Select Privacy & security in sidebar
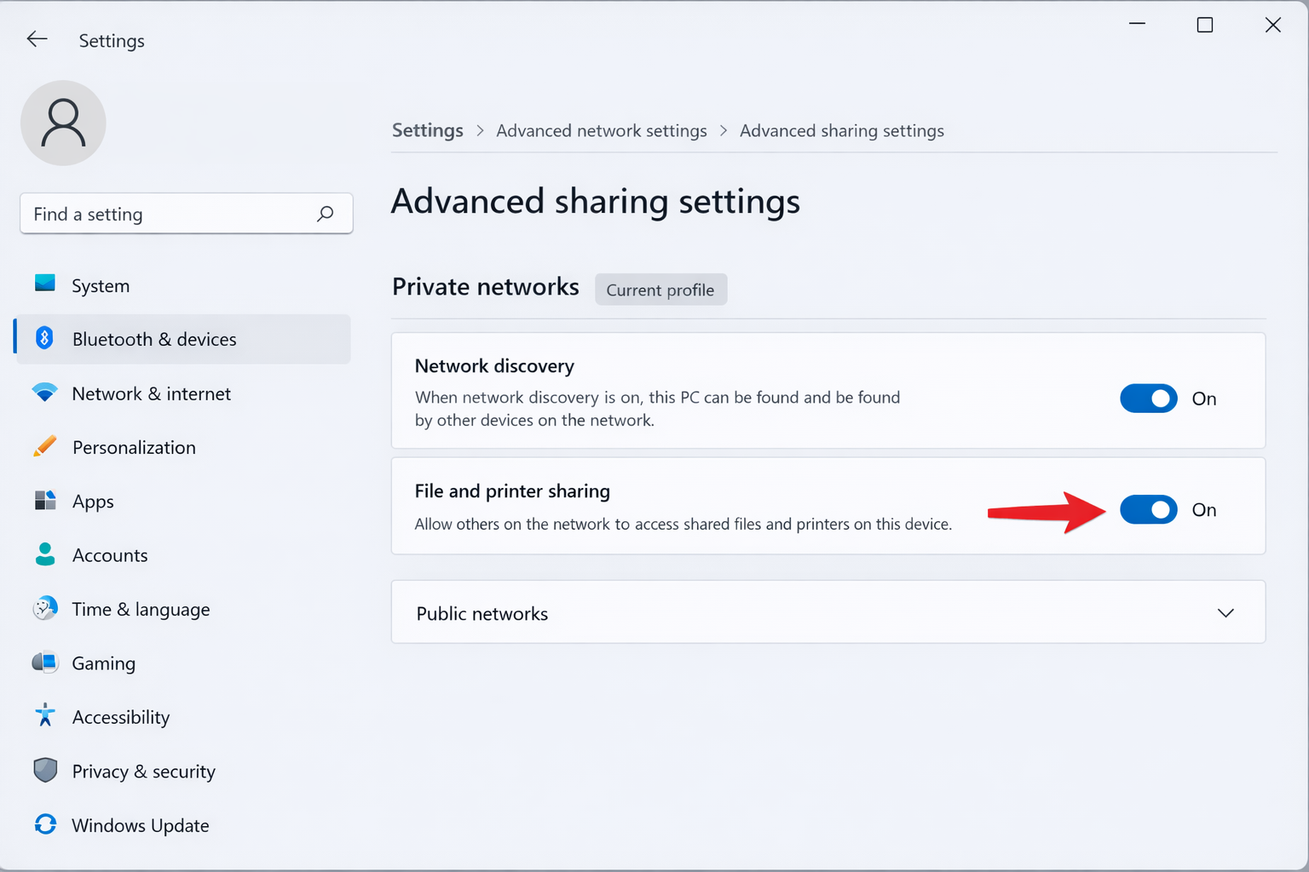 click(x=143, y=771)
